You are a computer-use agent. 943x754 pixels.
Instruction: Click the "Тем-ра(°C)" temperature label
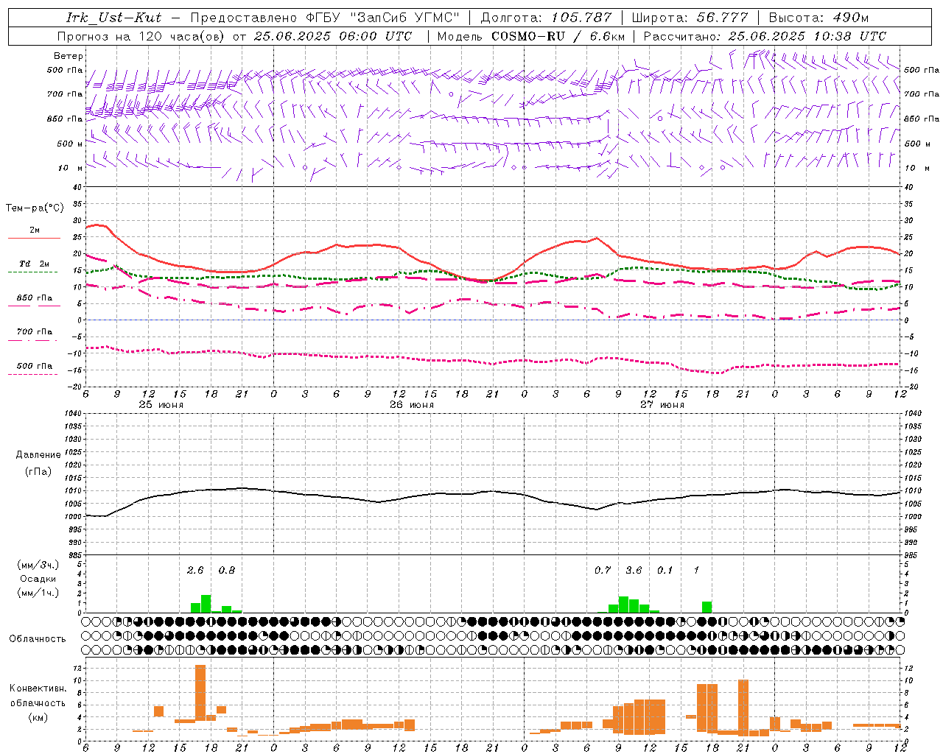(35, 208)
